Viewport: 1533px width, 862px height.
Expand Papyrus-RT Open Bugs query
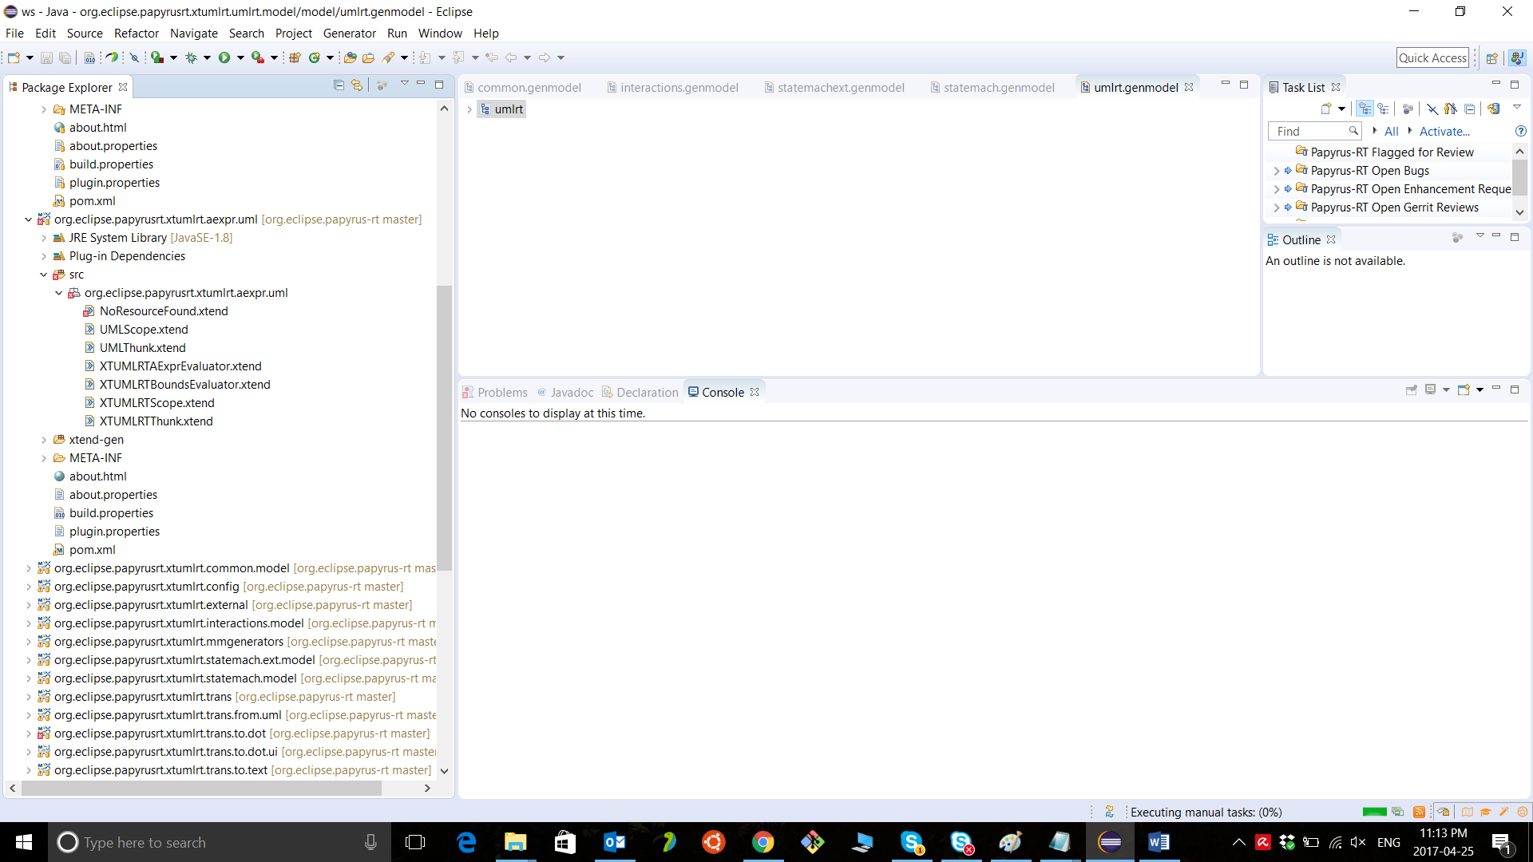1276,171
